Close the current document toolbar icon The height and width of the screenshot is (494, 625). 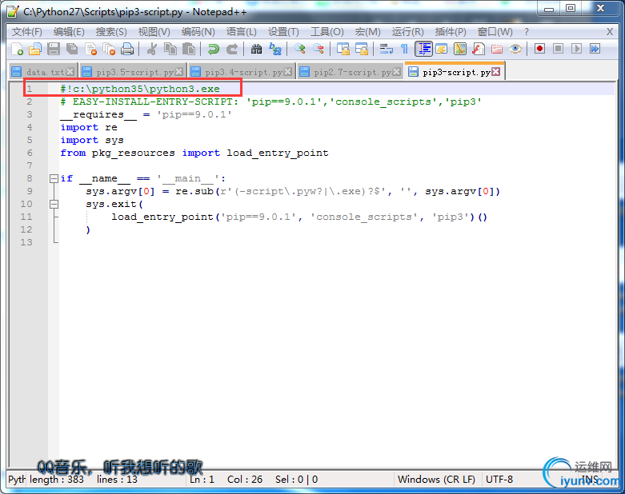(91, 49)
